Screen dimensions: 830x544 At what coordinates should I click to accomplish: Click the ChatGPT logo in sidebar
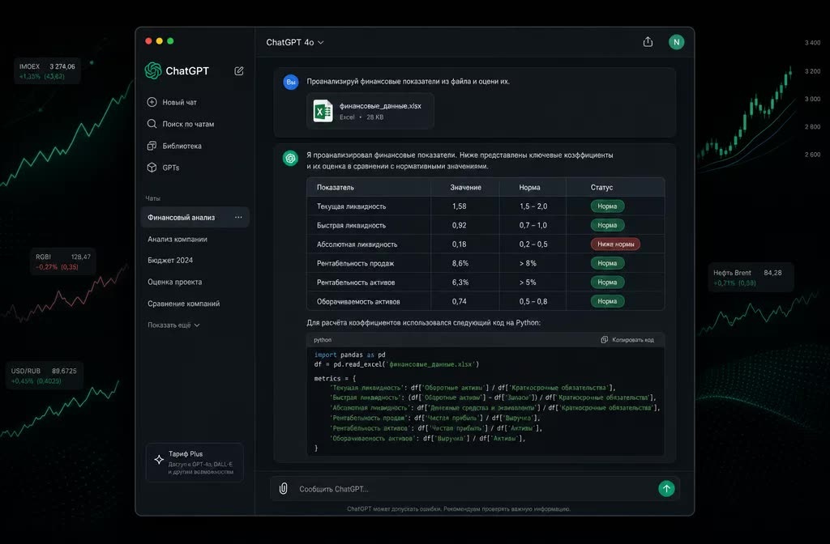pos(153,70)
